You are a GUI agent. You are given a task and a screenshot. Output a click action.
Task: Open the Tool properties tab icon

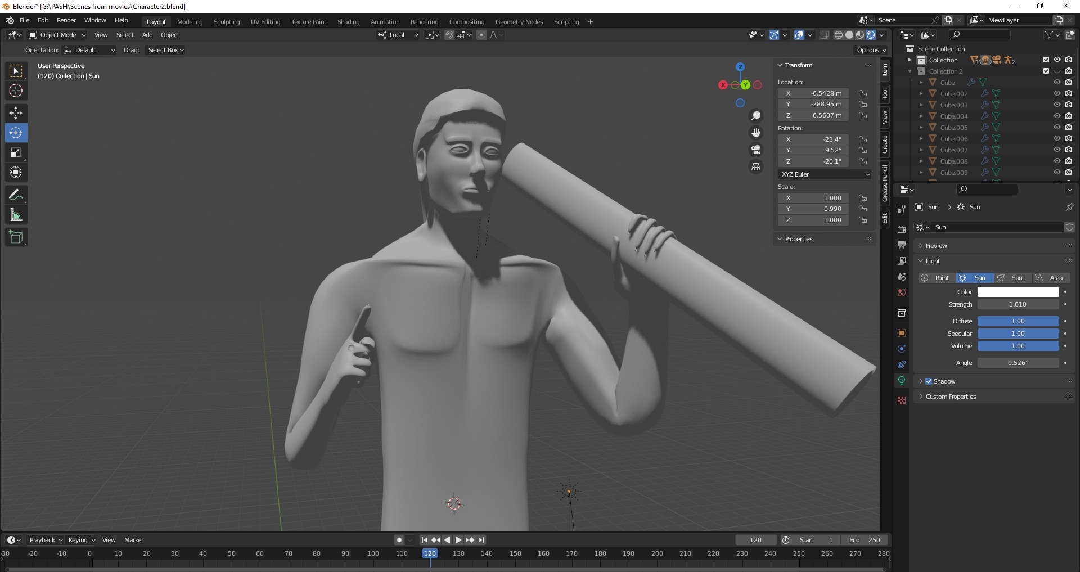coord(902,209)
